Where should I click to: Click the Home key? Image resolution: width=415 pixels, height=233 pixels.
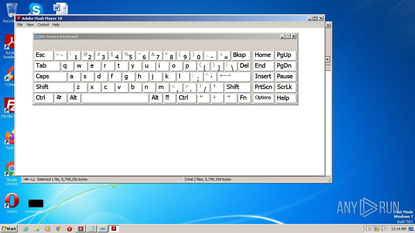[x=264, y=55]
